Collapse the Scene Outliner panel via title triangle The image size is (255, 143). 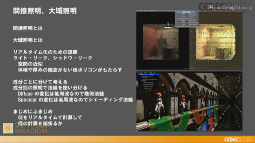click(139, 74)
